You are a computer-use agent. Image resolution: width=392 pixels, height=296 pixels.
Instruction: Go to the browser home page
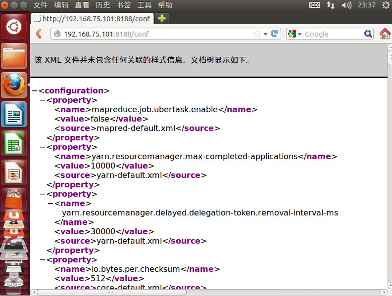pos(385,34)
